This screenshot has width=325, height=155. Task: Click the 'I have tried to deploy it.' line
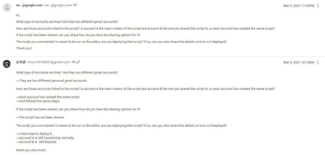34,134
